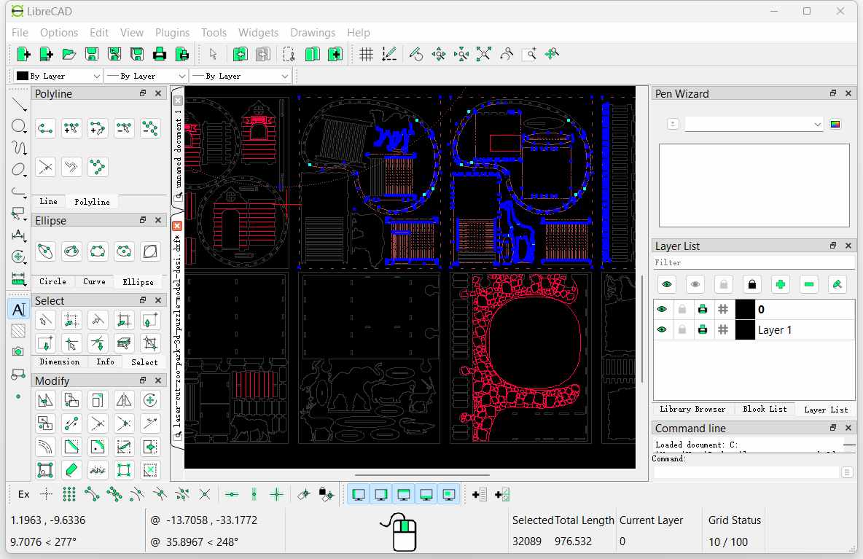Open the line type By Layer dropdown
This screenshot has width=863, height=559.
pos(241,76)
